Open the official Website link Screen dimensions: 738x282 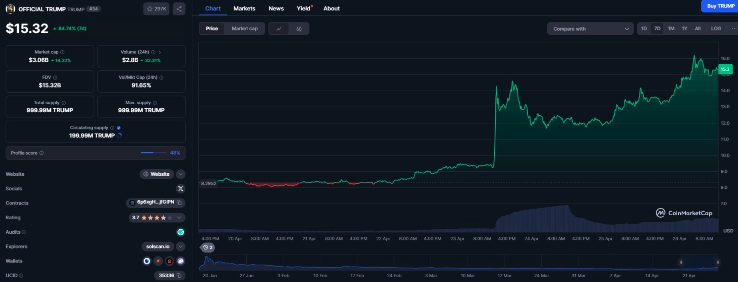pyautogui.click(x=156, y=174)
